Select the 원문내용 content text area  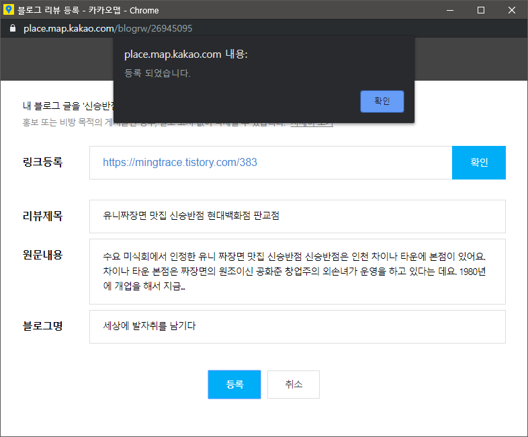298,272
